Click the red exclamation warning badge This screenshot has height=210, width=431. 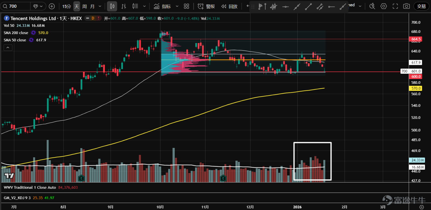tap(99, 18)
